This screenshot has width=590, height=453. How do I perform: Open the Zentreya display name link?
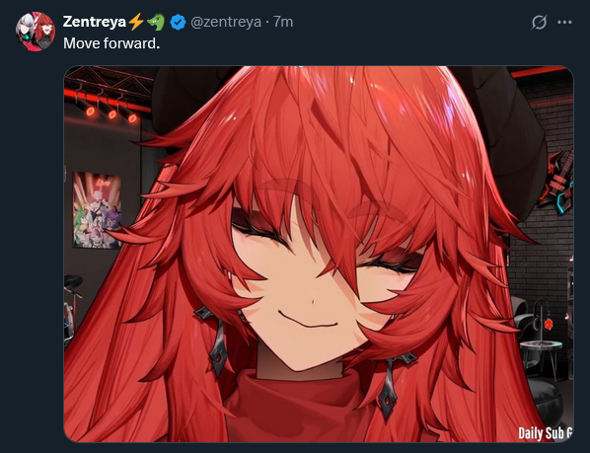[x=94, y=22]
